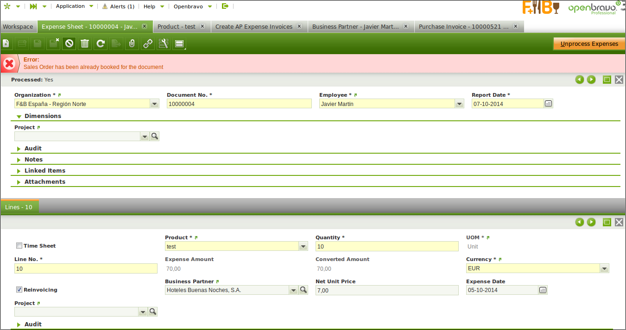Image resolution: width=626 pixels, height=330 pixels.
Task: Click the Undo changes toolbar icon
Action: pos(69,44)
